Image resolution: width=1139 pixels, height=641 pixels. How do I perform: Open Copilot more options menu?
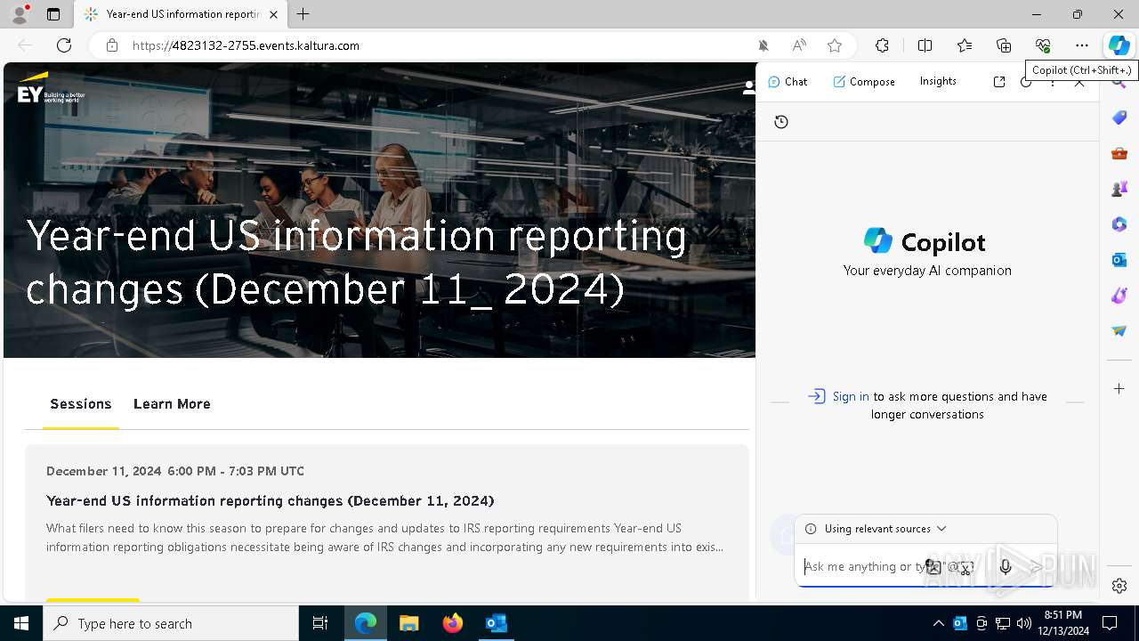pyautogui.click(x=1053, y=83)
